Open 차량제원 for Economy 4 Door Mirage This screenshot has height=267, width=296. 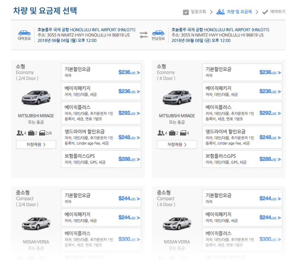pos(177,144)
